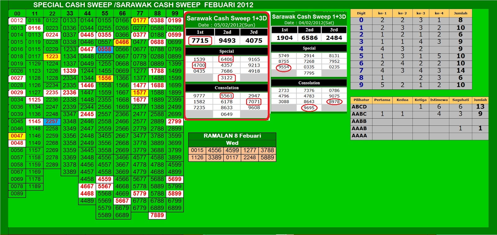Select the yellow highlighted cell 0466
The height and width of the screenshot is (235, 497).
122,42
